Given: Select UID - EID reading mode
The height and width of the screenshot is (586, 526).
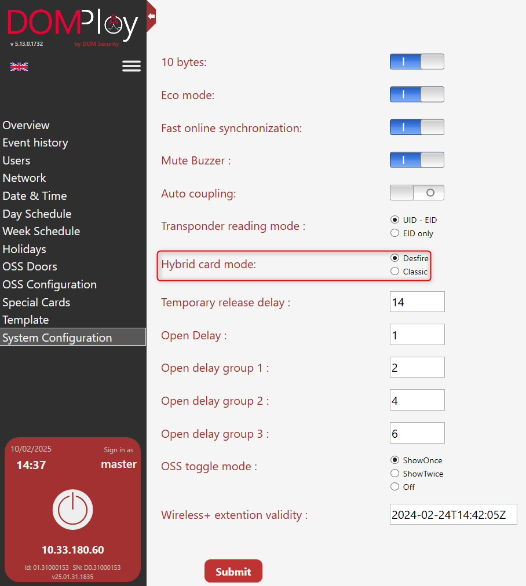Looking at the screenshot, I should tap(394, 220).
